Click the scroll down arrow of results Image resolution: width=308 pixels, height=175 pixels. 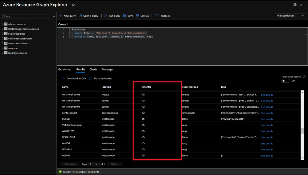(x=302, y=158)
